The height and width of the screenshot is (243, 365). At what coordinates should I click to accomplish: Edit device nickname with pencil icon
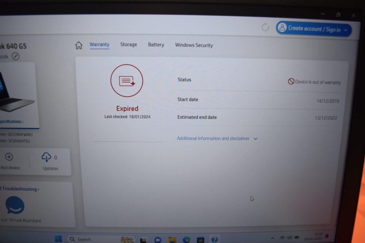point(16,56)
